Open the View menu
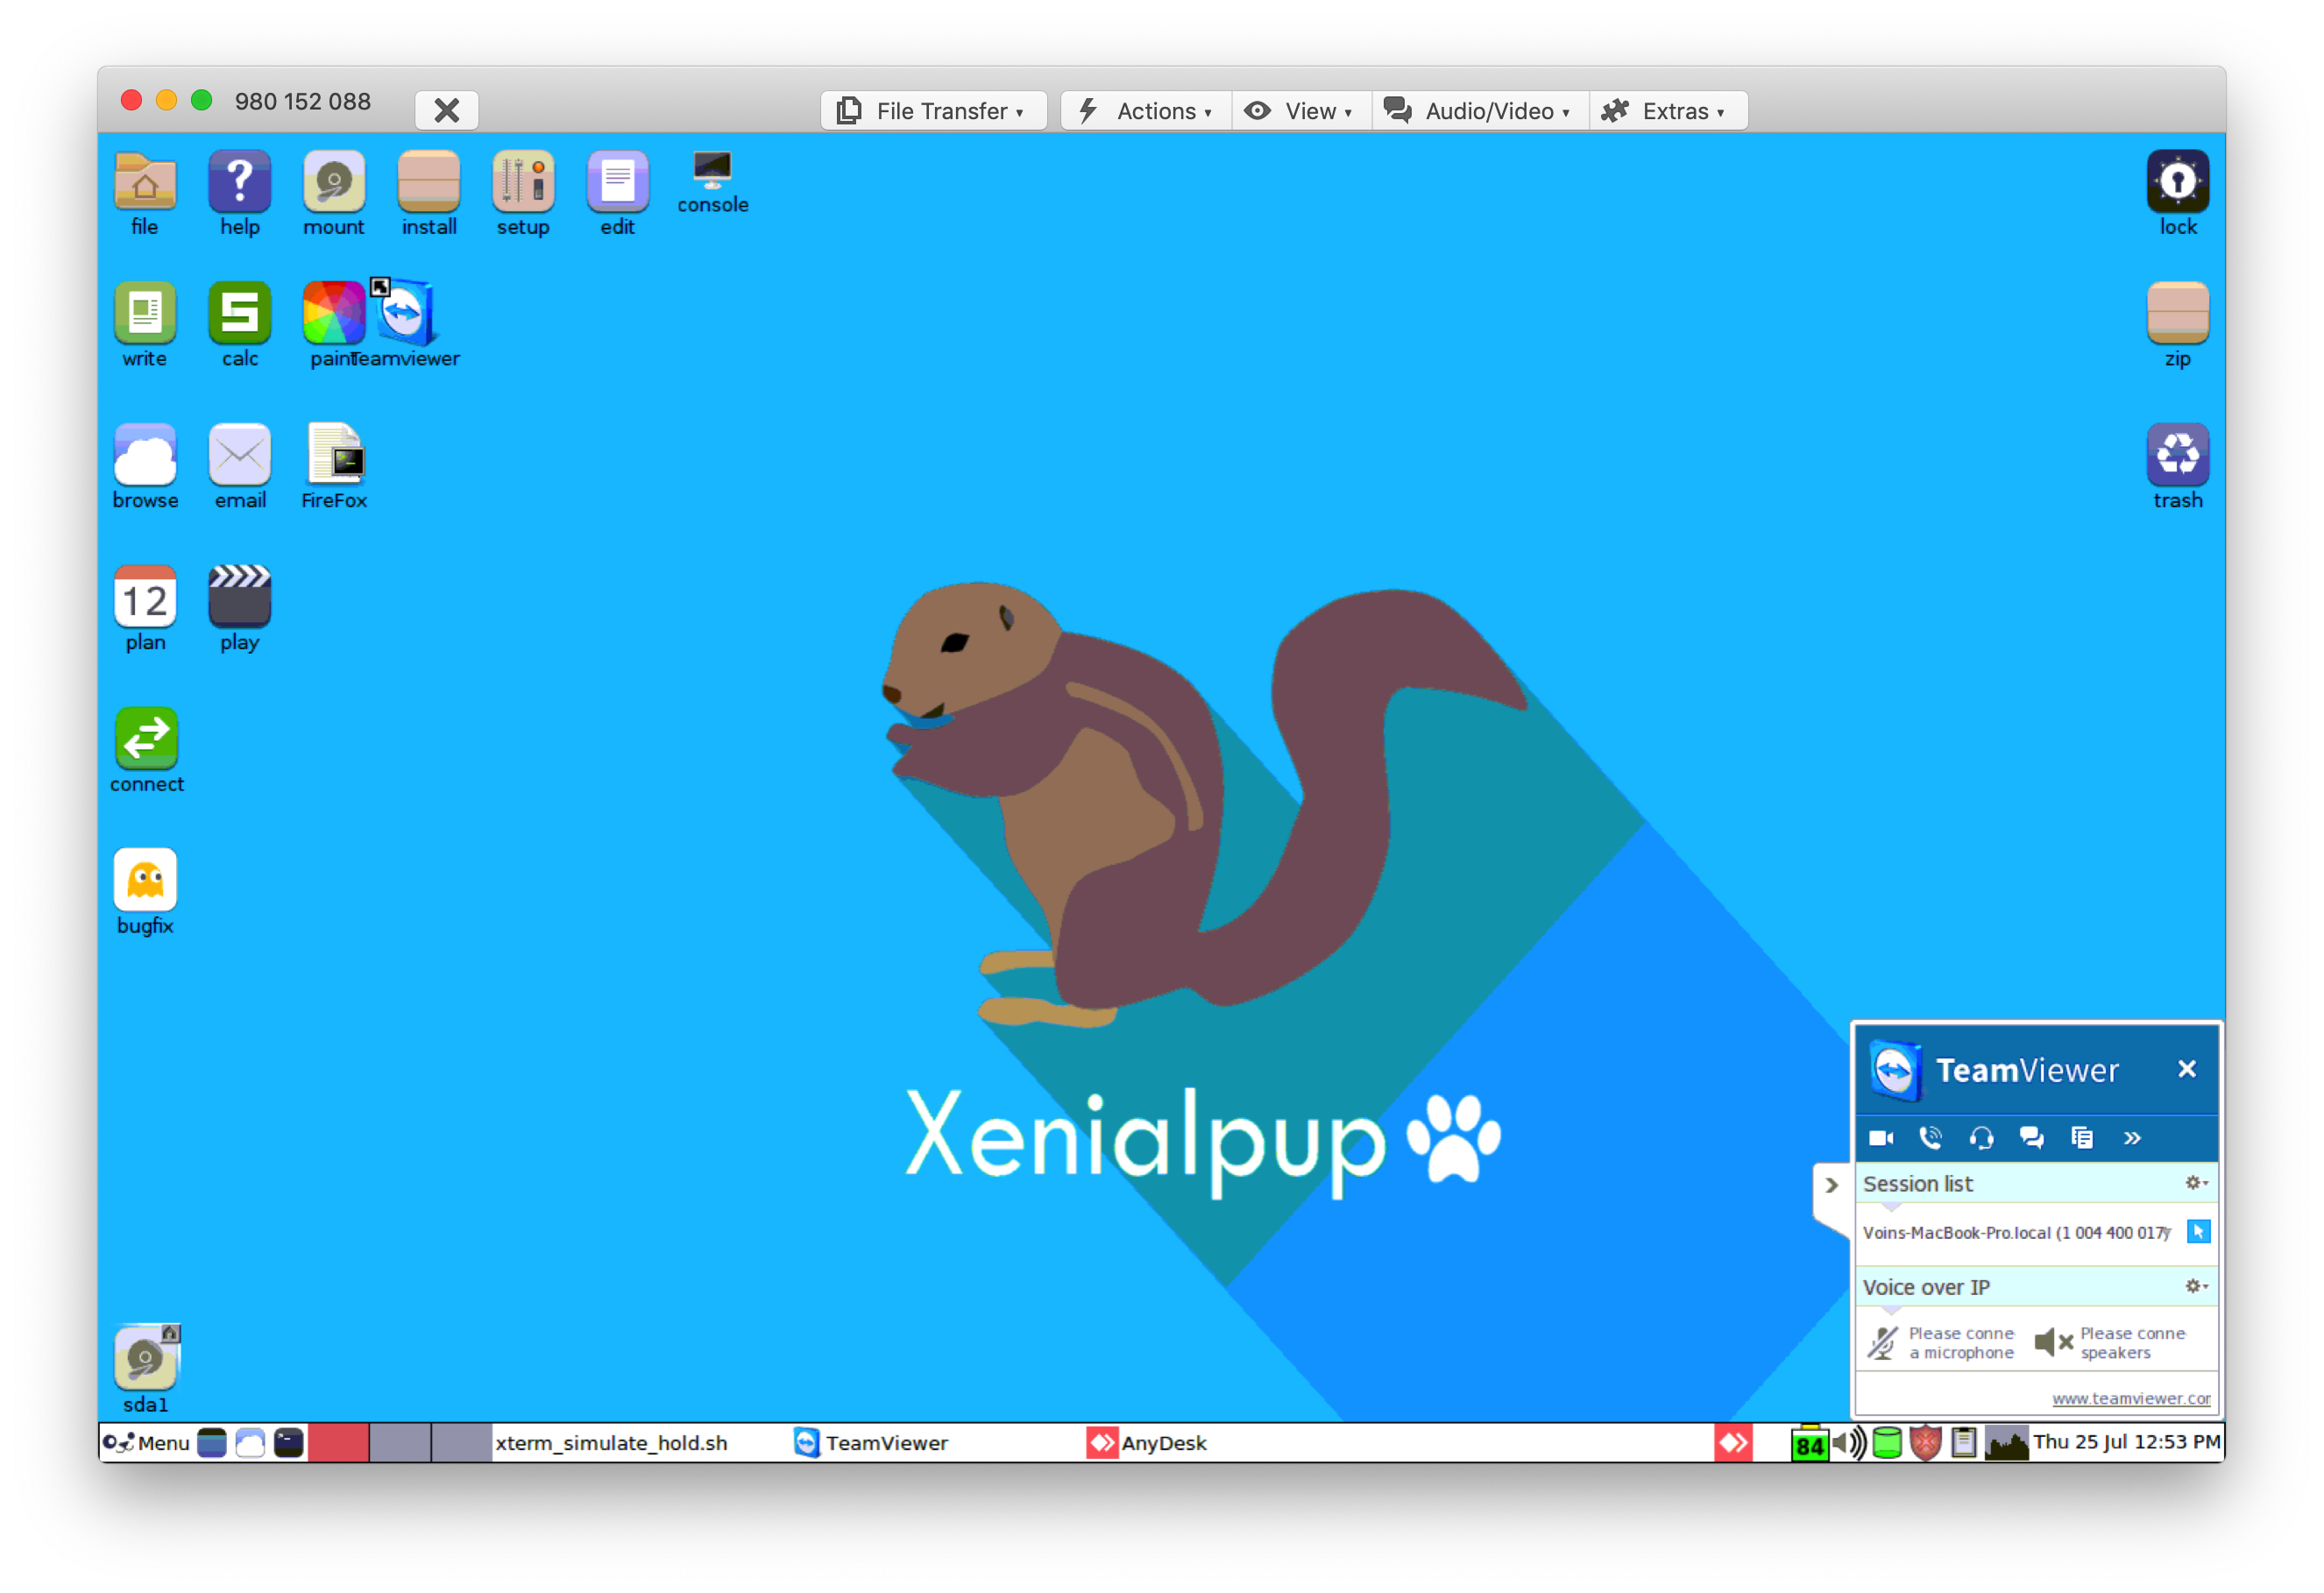This screenshot has width=2324, height=1593. (x=1300, y=110)
